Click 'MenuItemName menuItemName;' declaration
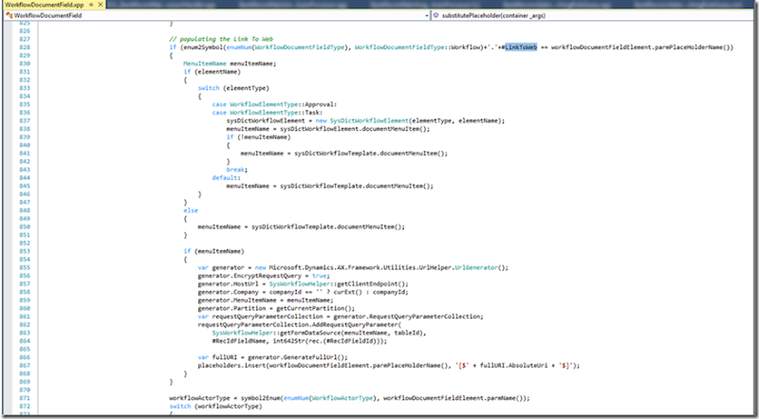Image resolution: width=759 pixels, height=419 pixels. coord(230,64)
